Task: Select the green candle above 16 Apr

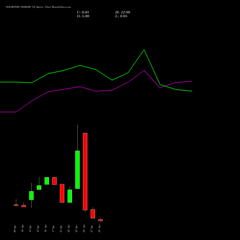Action: [x=47, y=181]
